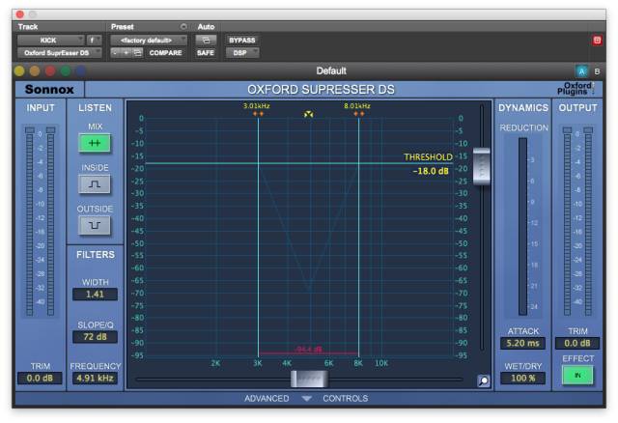Click the input TRIM 0.0 dB field
Viewport: 618px width, 423px height.
(x=40, y=379)
